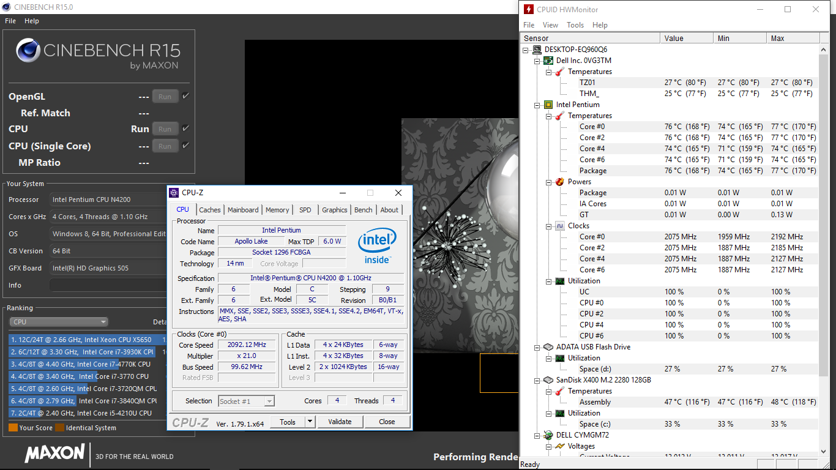Select the Package temperature row in HWMonitor
This screenshot has width=836, height=470.
pos(671,171)
